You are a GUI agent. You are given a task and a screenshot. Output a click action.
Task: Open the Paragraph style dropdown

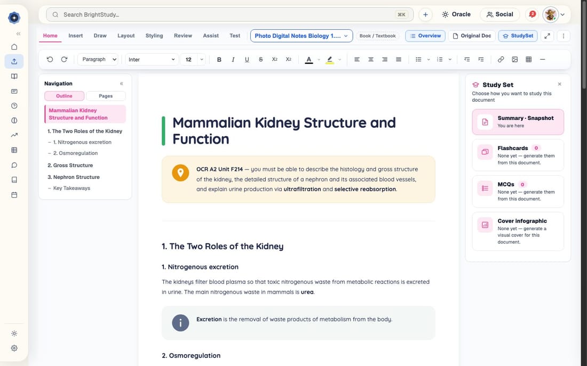98,60
